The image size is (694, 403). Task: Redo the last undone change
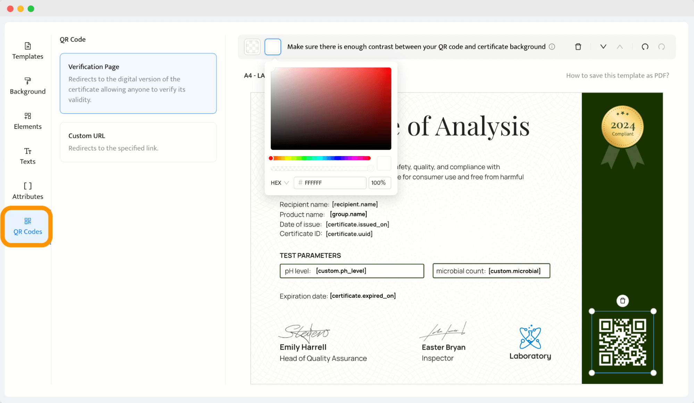tap(662, 47)
